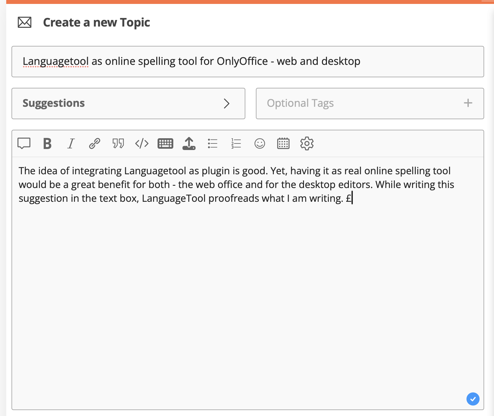Insert a numbered list
Screen dimensions: 494x416
tap(236, 143)
